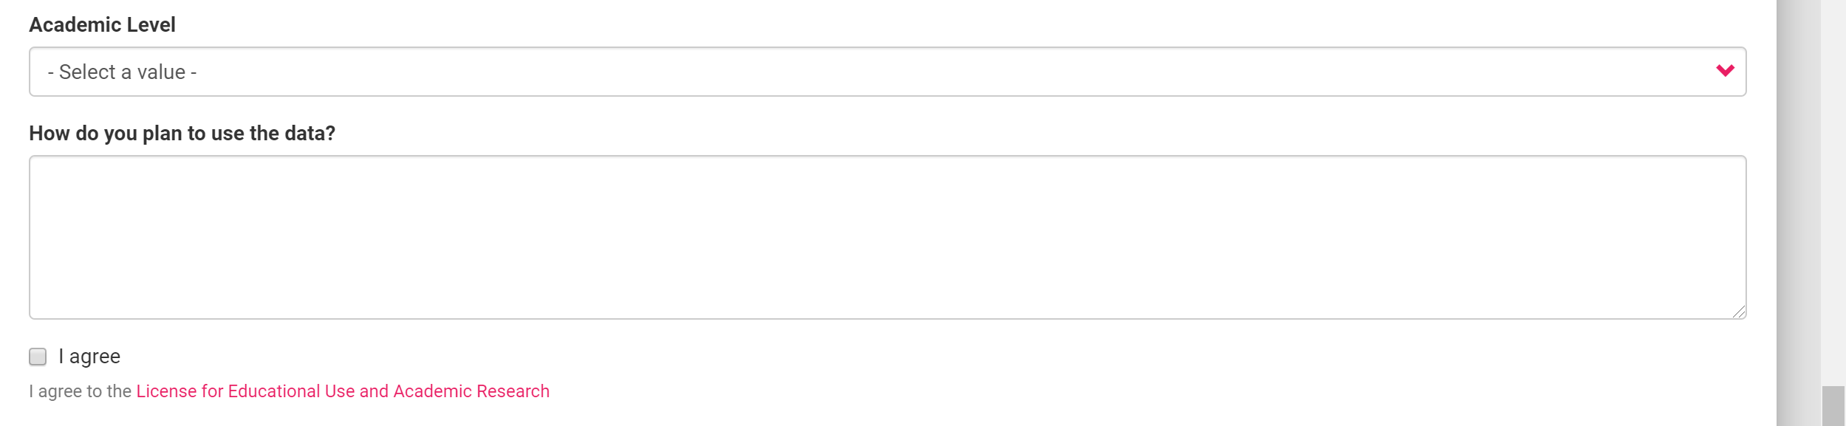
Task: Click 'How do you plan to use the data?' label
Action: click(x=182, y=134)
